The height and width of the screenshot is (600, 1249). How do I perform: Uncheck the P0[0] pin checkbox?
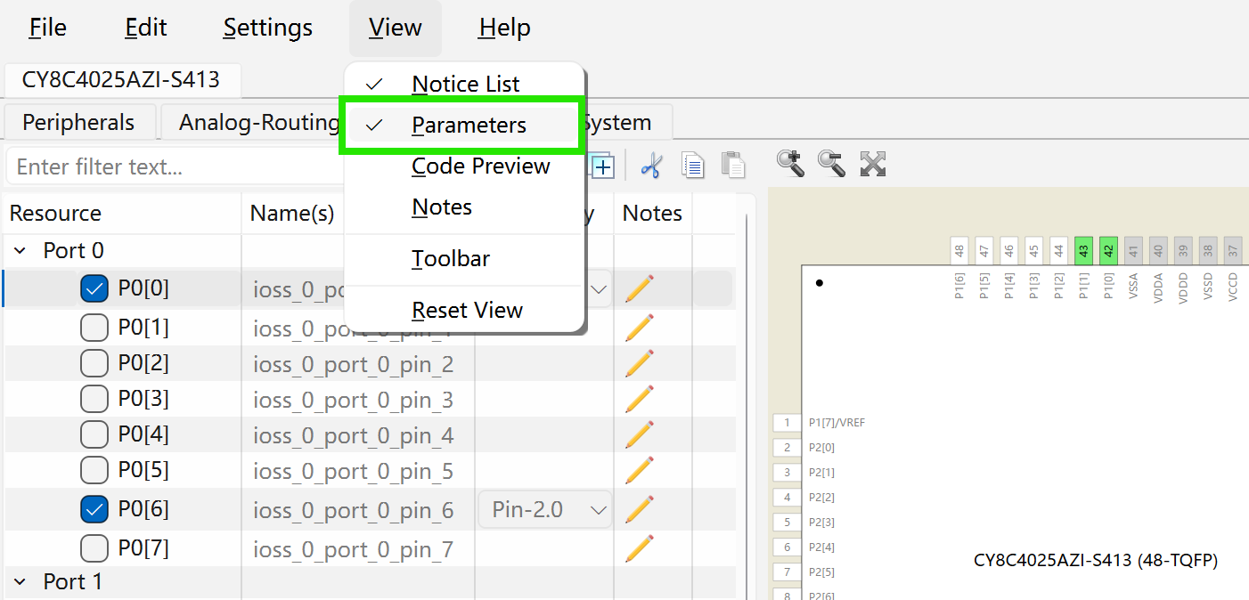[x=94, y=288]
